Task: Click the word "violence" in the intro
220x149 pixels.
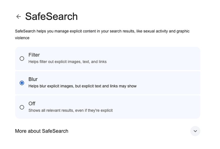Action: point(22,38)
